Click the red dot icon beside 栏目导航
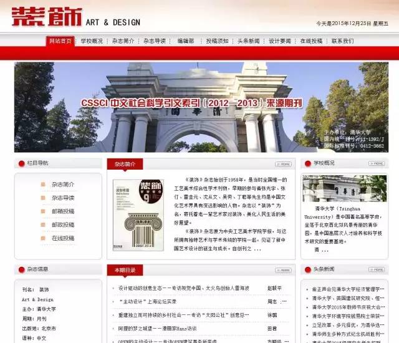399x343 pixels. pos(22,163)
